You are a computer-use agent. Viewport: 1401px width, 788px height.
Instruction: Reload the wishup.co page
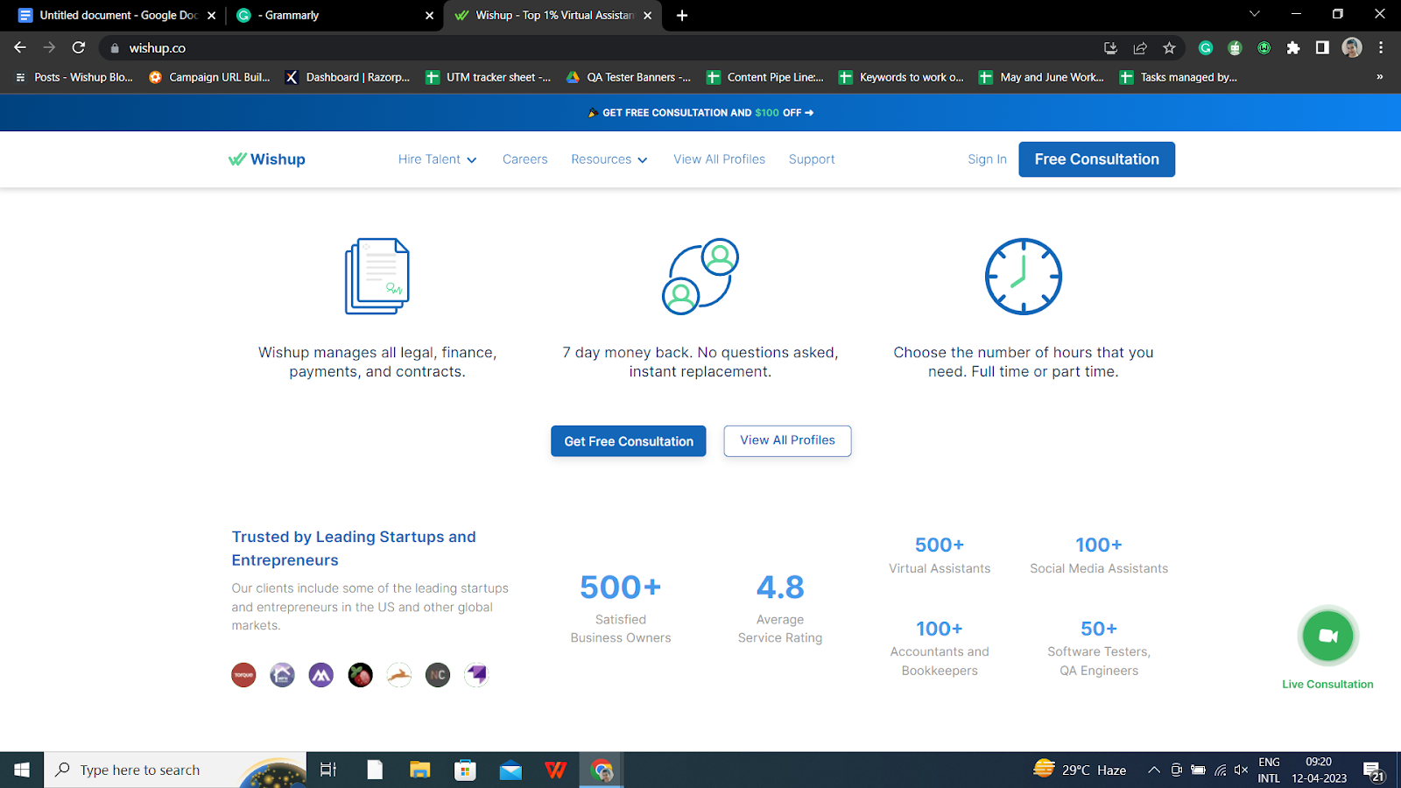(x=79, y=47)
